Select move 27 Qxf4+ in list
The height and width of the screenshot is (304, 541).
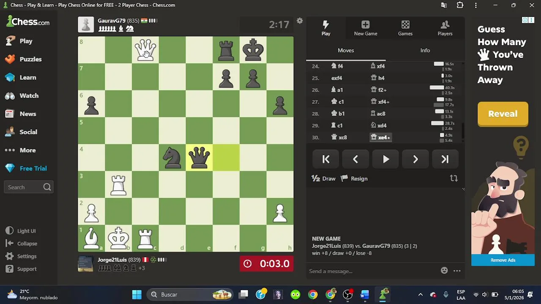[380, 102]
